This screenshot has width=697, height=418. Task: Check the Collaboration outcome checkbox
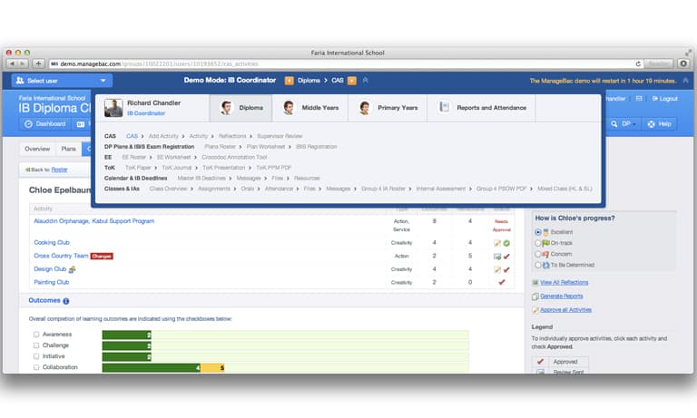click(36, 367)
